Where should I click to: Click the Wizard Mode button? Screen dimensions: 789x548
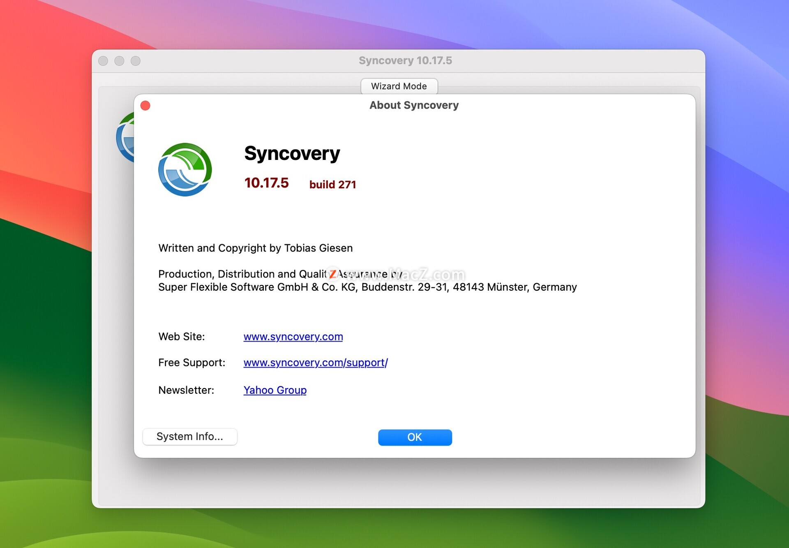(x=399, y=86)
